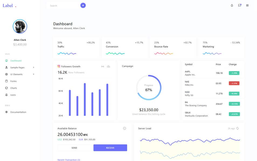Image resolution: width=257 pixels, height=161 pixels.
Task: Open the Icons section in the sidebar
Action: [12, 95]
